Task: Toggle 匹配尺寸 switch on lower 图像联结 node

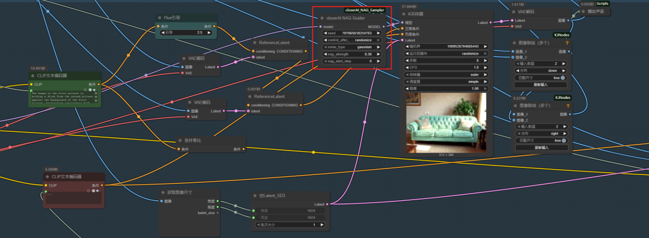Action: click(563, 140)
